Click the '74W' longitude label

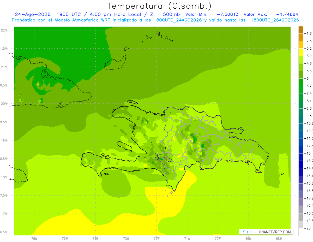pos(95,239)
